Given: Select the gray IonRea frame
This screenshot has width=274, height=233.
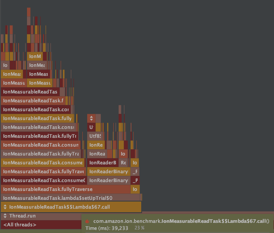Looking at the screenshot, I should pyautogui.click(x=97, y=154).
